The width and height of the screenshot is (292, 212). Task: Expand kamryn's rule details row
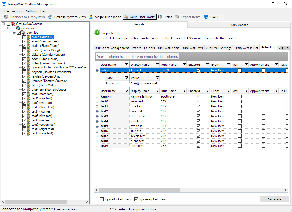point(97,96)
